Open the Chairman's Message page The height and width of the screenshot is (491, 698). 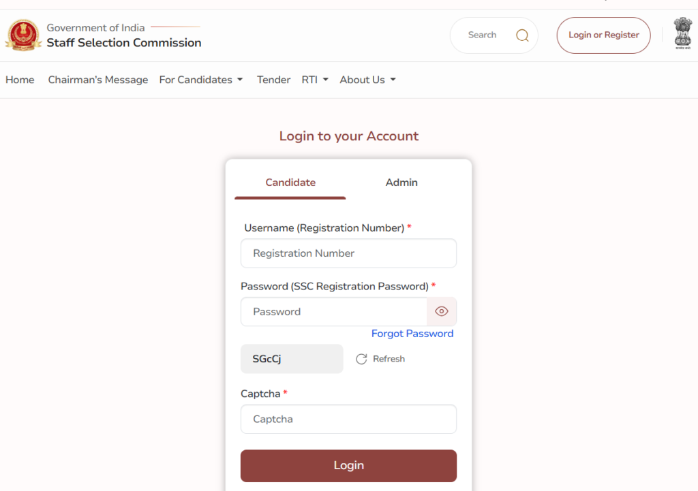coord(97,80)
